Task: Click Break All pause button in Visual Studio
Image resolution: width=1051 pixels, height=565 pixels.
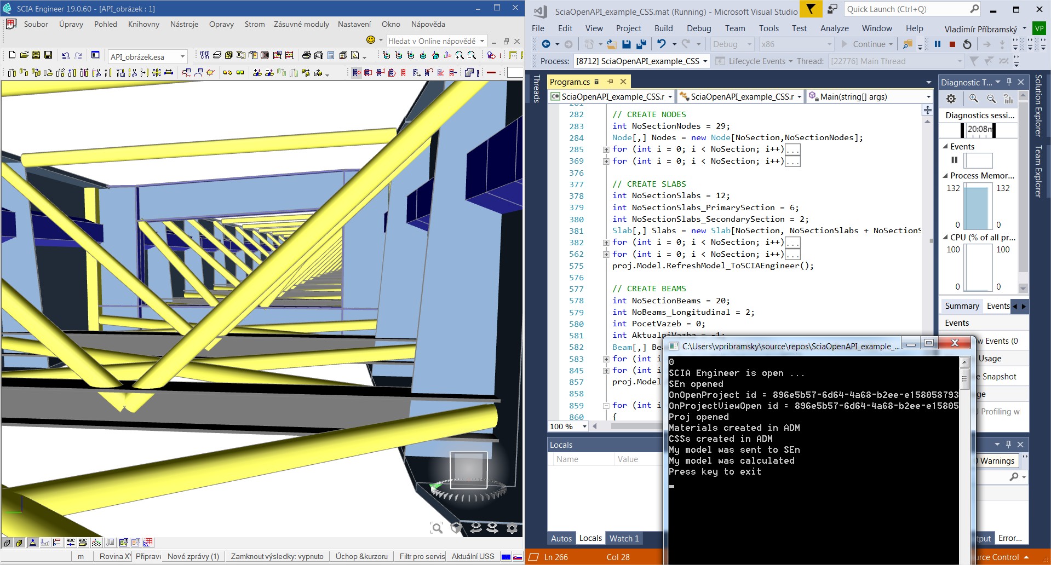Action: coord(938,44)
